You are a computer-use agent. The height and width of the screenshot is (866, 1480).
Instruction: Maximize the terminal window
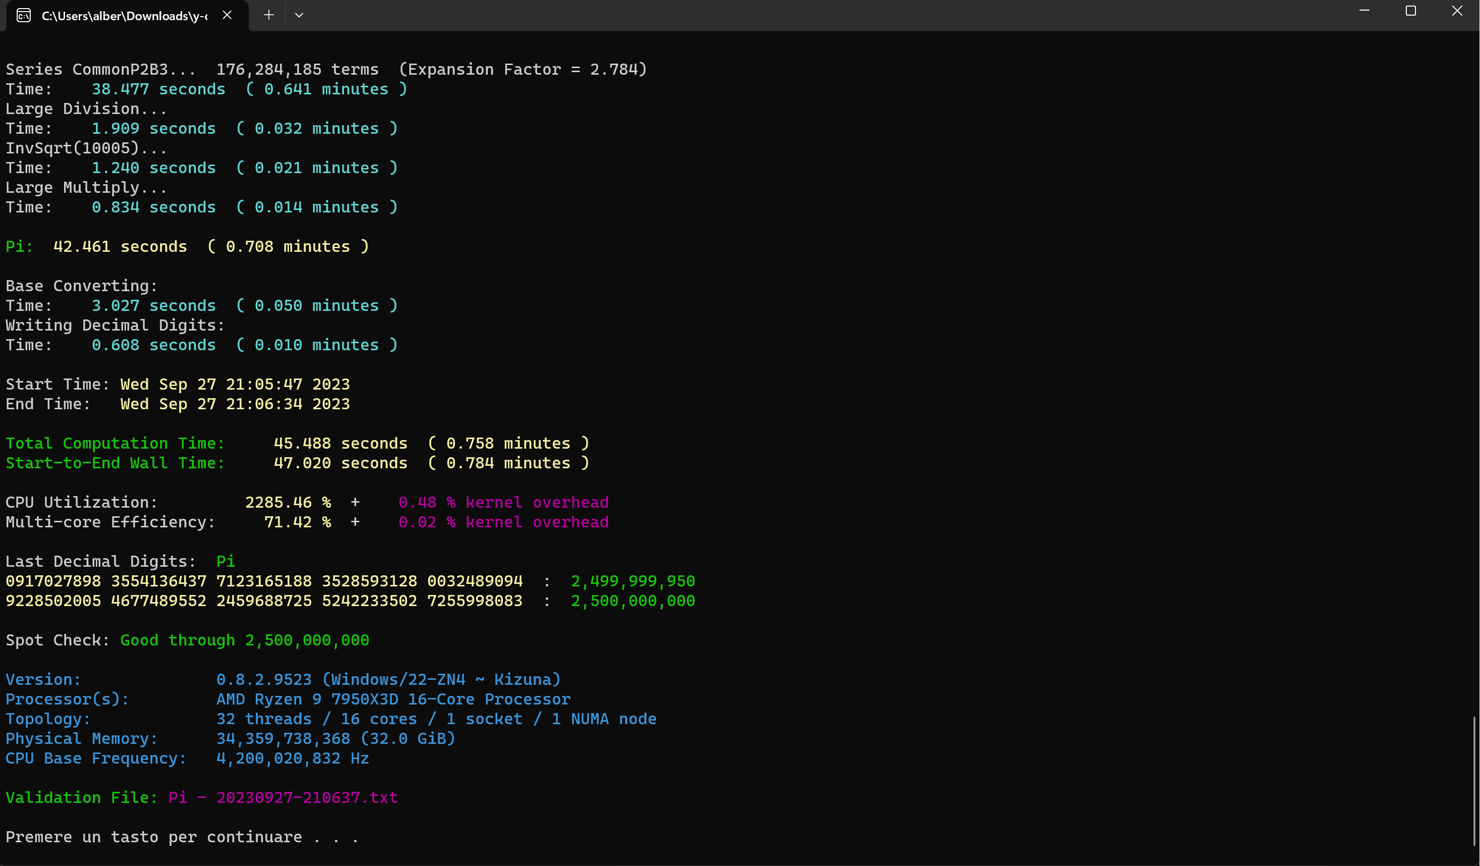[x=1411, y=11]
